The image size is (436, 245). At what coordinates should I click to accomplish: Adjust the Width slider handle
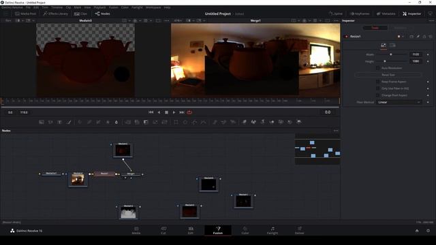pos(390,54)
